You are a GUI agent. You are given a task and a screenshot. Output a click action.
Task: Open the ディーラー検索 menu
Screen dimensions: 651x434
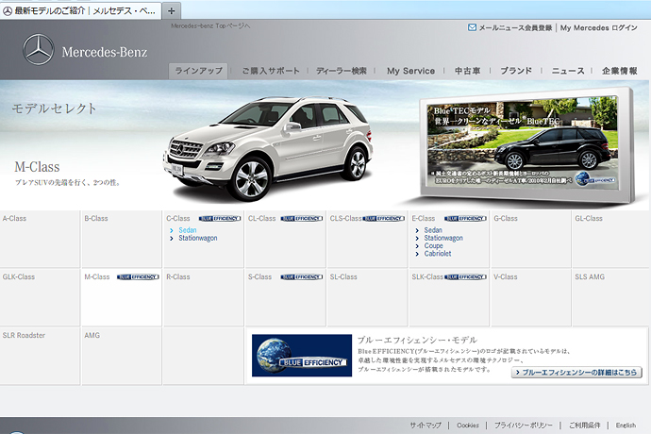[342, 71]
